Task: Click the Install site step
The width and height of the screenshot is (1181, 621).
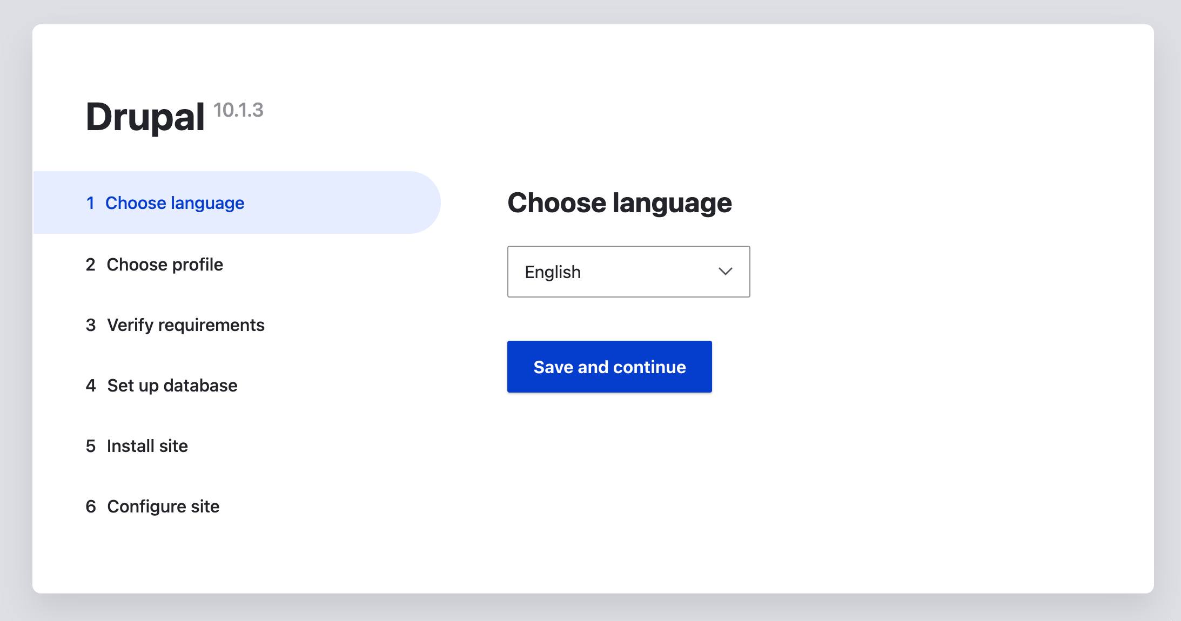Action: 147,446
